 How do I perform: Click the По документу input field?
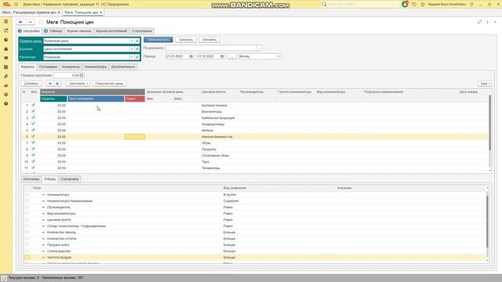pos(211,48)
